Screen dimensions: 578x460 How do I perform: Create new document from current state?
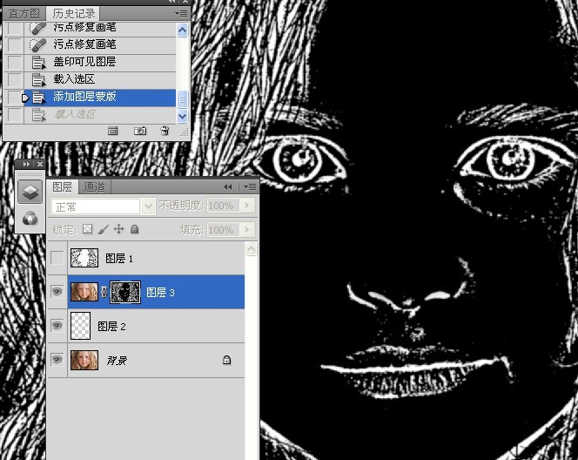pyautogui.click(x=113, y=131)
